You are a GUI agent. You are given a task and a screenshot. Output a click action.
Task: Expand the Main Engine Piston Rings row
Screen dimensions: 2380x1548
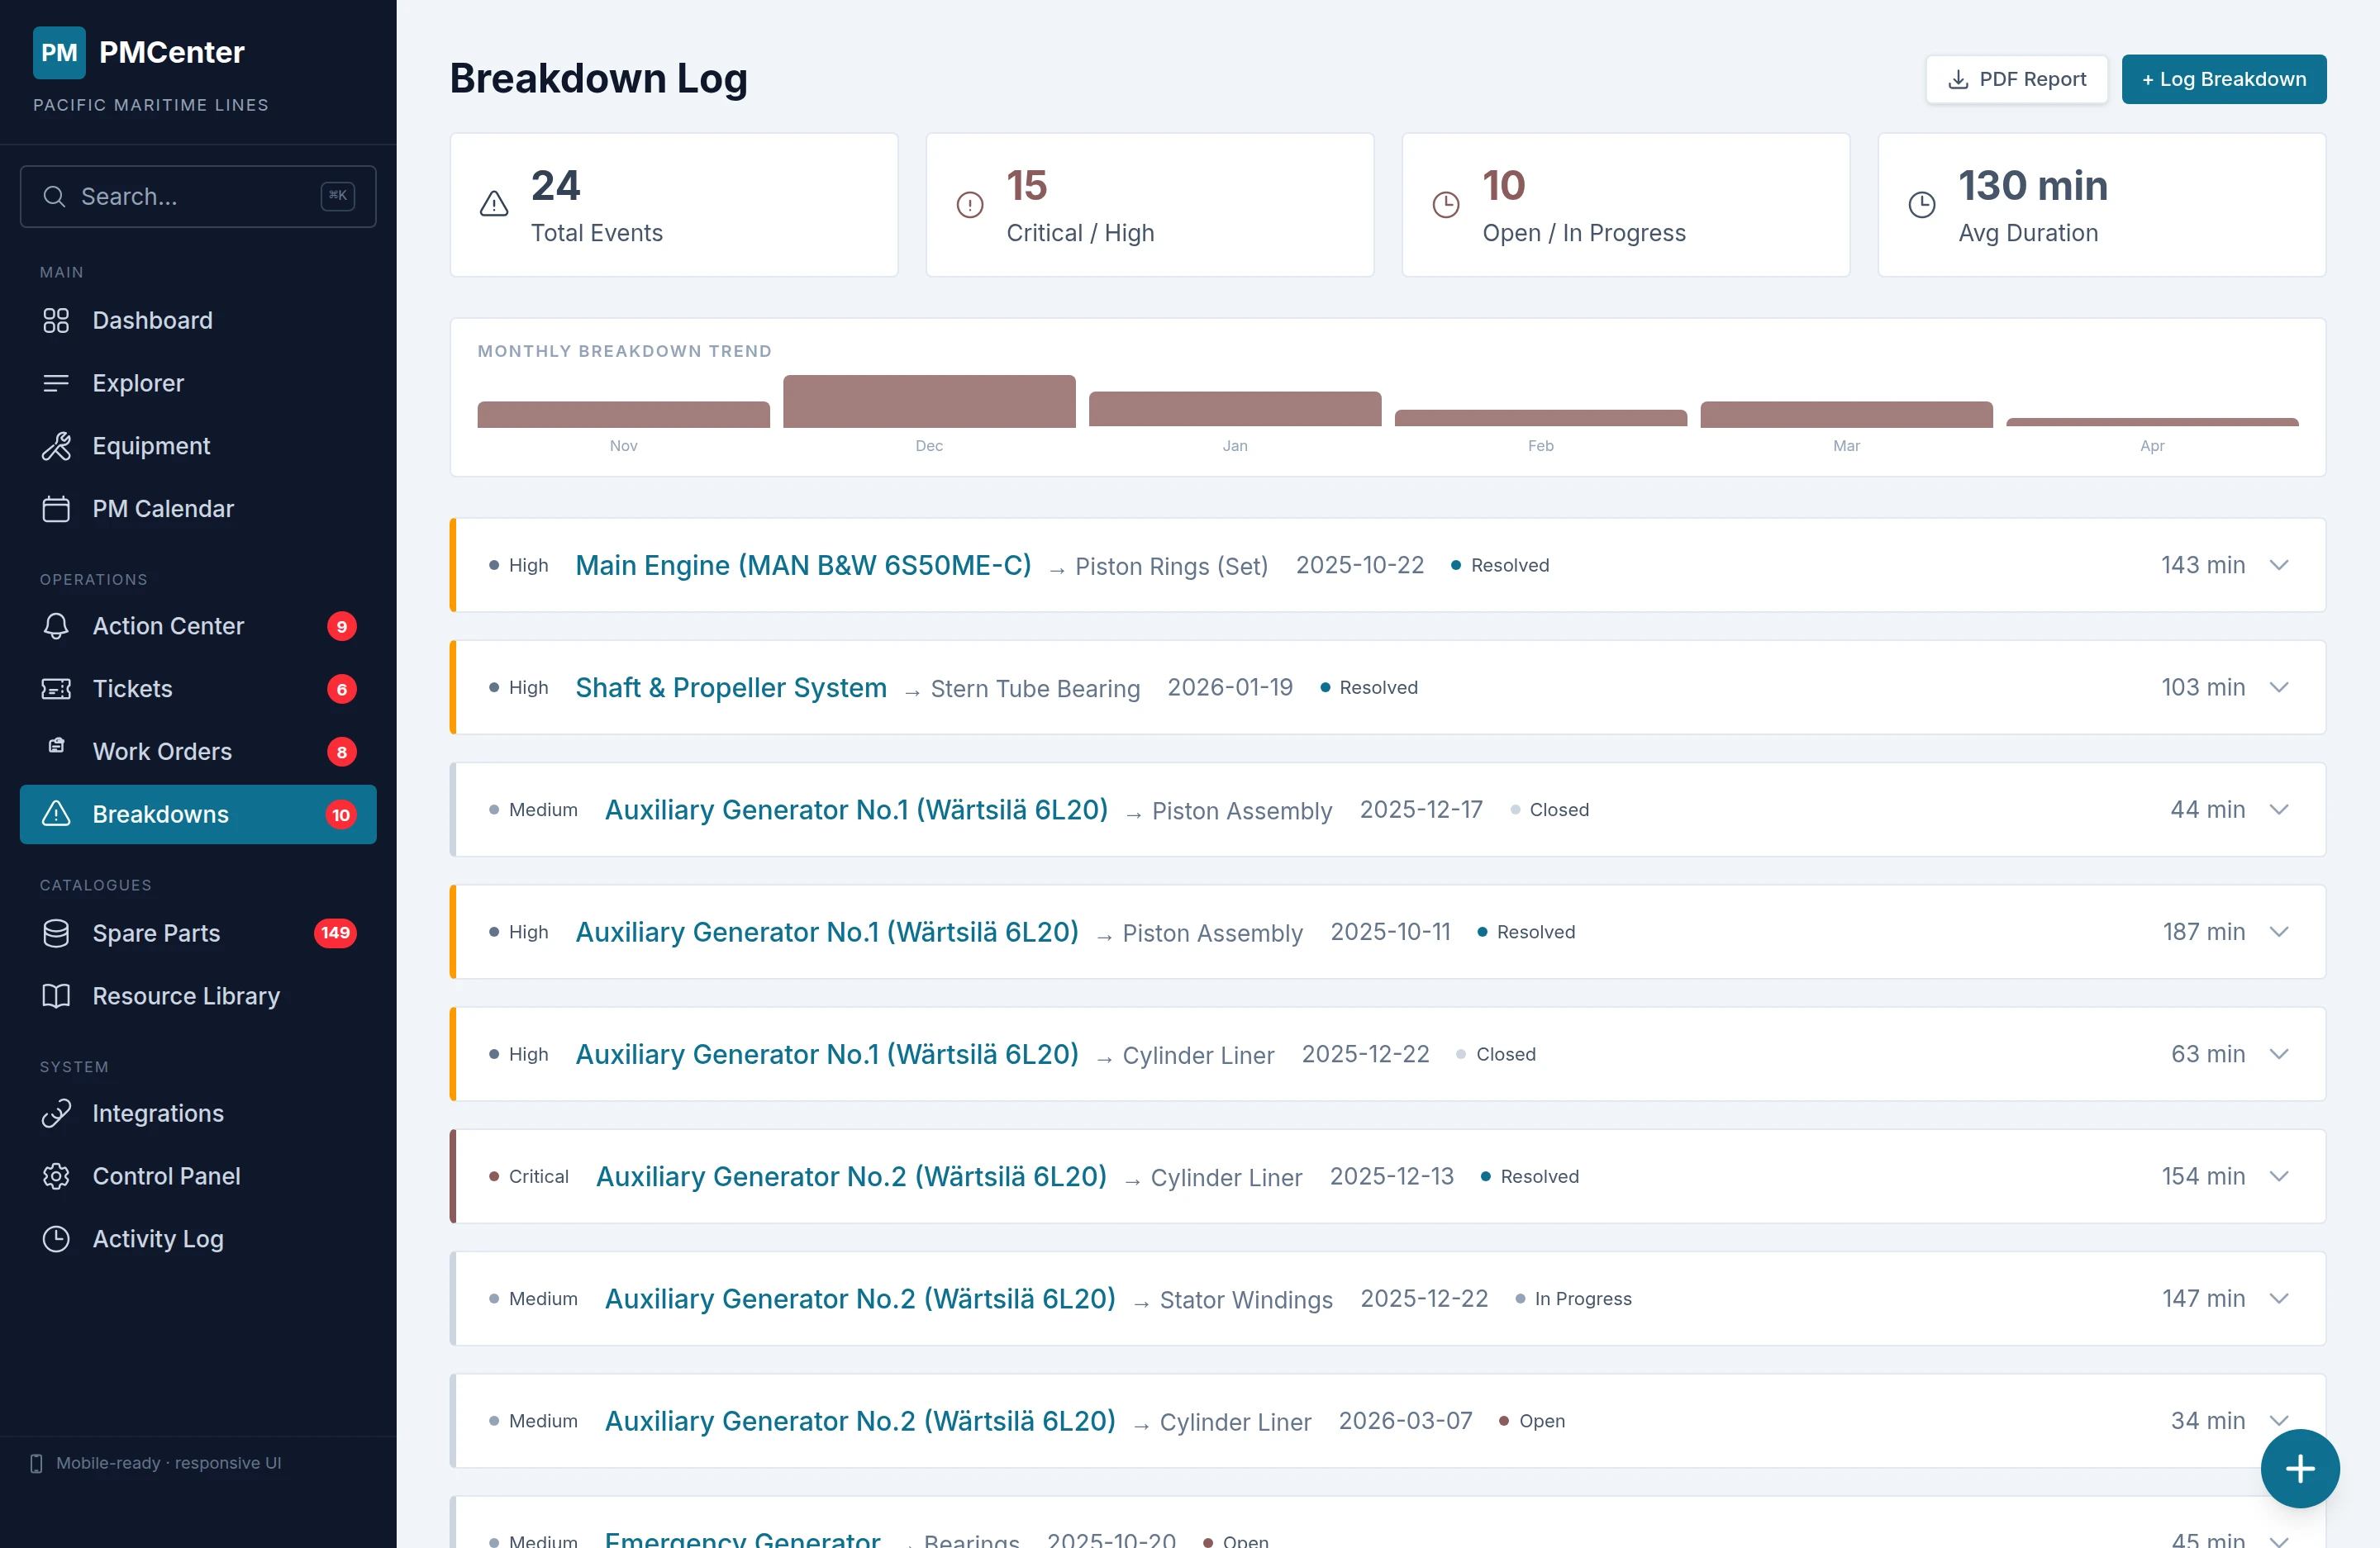pyautogui.click(x=2279, y=566)
